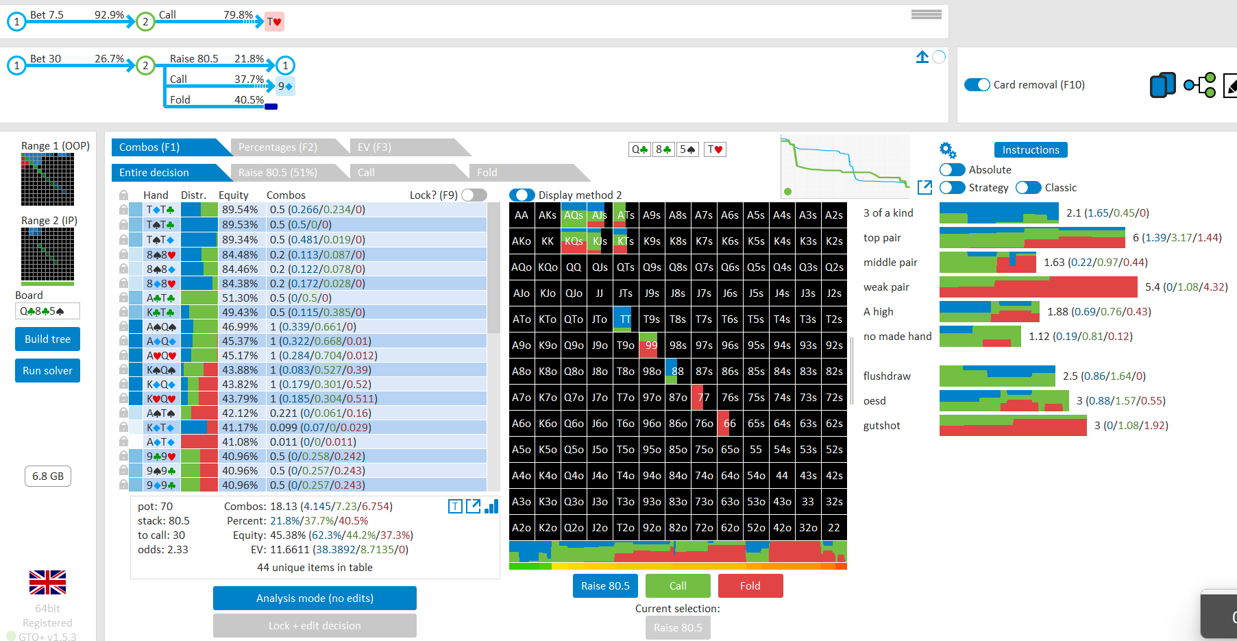The width and height of the screenshot is (1237, 641).
Task: Click the Board input field Q♣8♣5♠
Action: [x=47, y=311]
